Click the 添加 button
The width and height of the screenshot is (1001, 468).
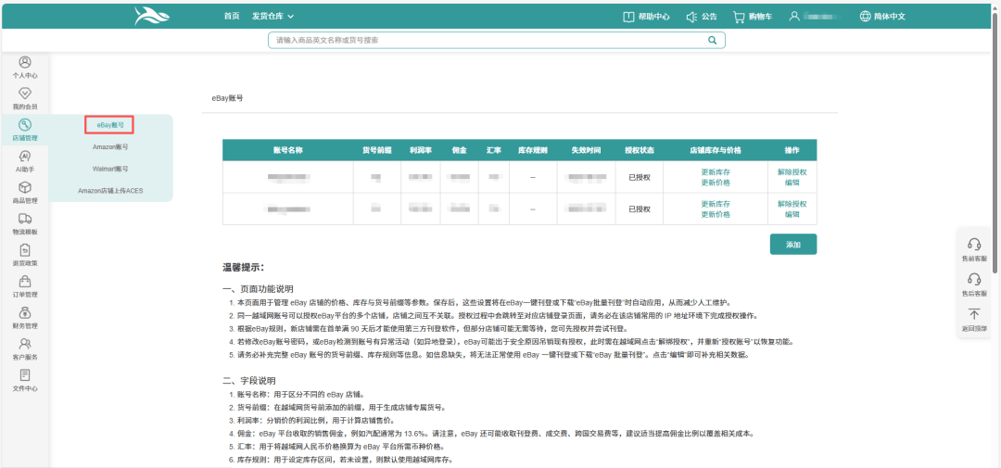(792, 244)
